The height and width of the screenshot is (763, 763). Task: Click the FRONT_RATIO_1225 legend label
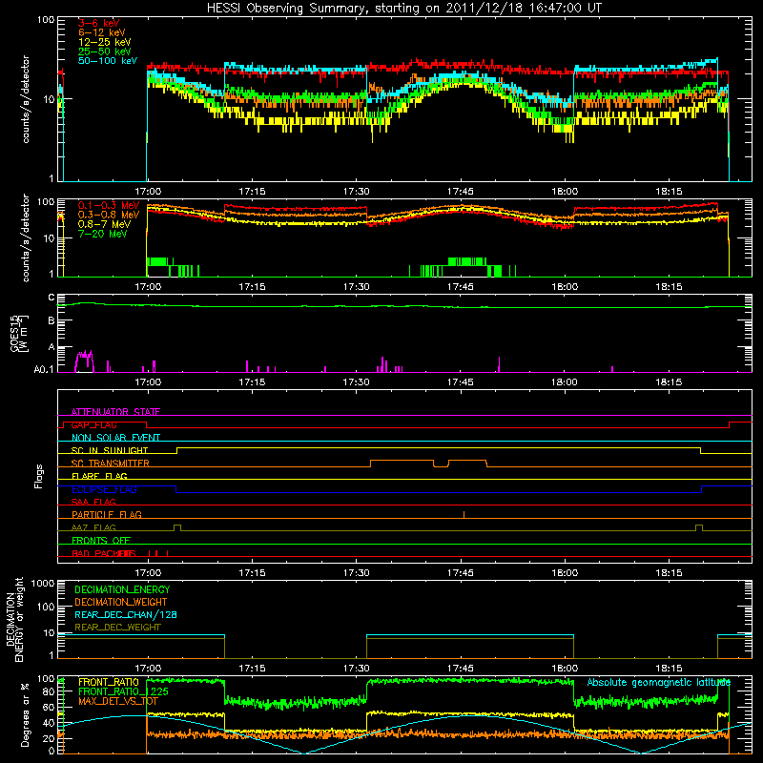pyautogui.click(x=123, y=691)
